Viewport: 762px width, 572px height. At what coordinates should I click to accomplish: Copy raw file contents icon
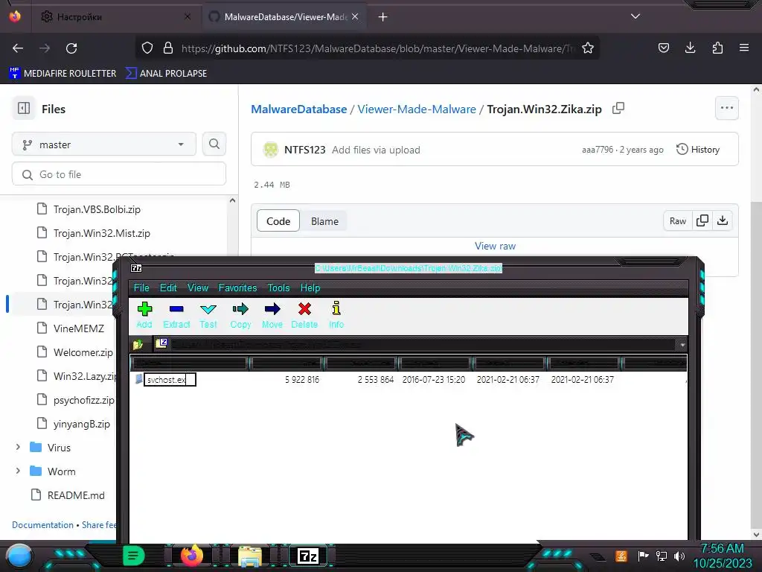click(x=702, y=220)
